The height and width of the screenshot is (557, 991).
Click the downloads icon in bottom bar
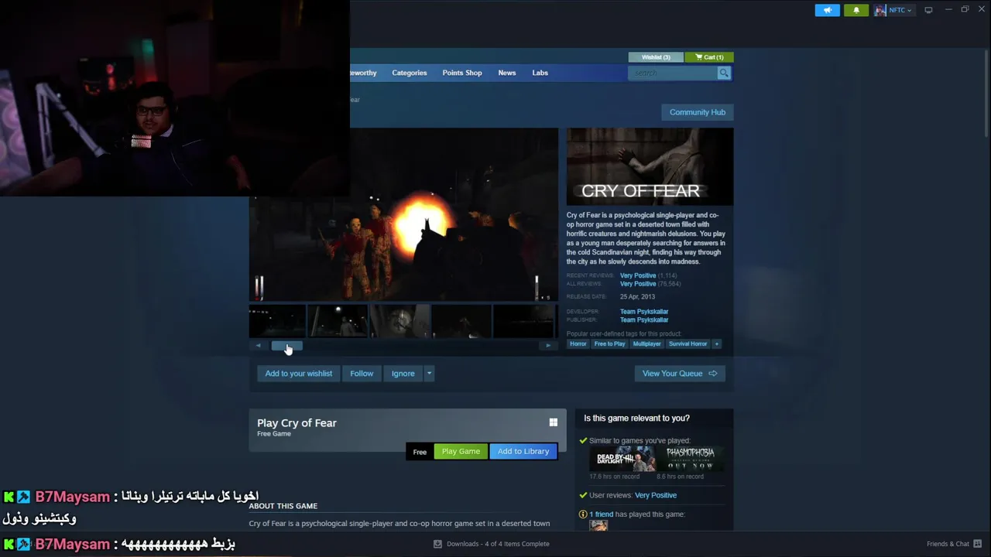(437, 544)
